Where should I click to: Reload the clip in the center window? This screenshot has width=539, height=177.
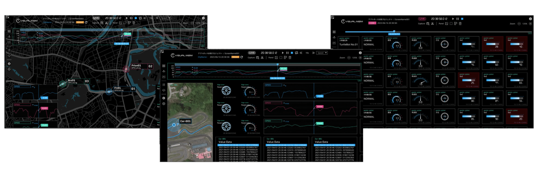242,57
